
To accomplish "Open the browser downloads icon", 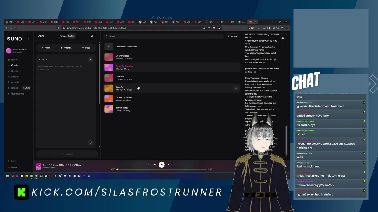I will coord(260,28).
